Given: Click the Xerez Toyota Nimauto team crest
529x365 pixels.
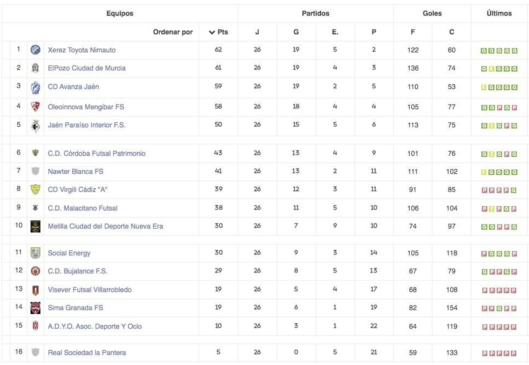Looking at the screenshot, I should (35, 50).
